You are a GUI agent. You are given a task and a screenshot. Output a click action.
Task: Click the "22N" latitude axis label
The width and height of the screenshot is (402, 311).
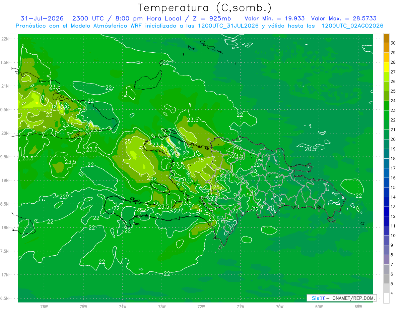6,39
